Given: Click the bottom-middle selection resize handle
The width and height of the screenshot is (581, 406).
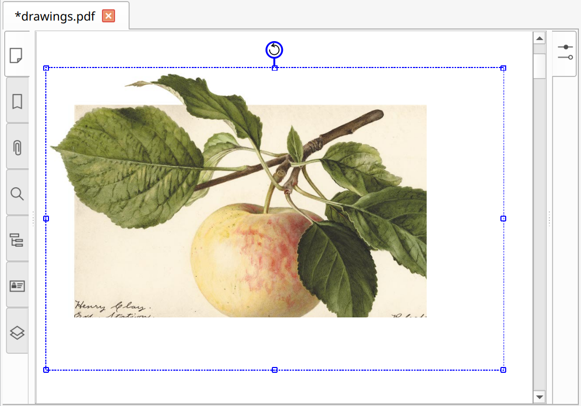Looking at the screenshot, I should [274, 370].
